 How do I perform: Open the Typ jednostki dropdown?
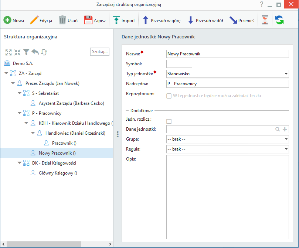[286, 74]
